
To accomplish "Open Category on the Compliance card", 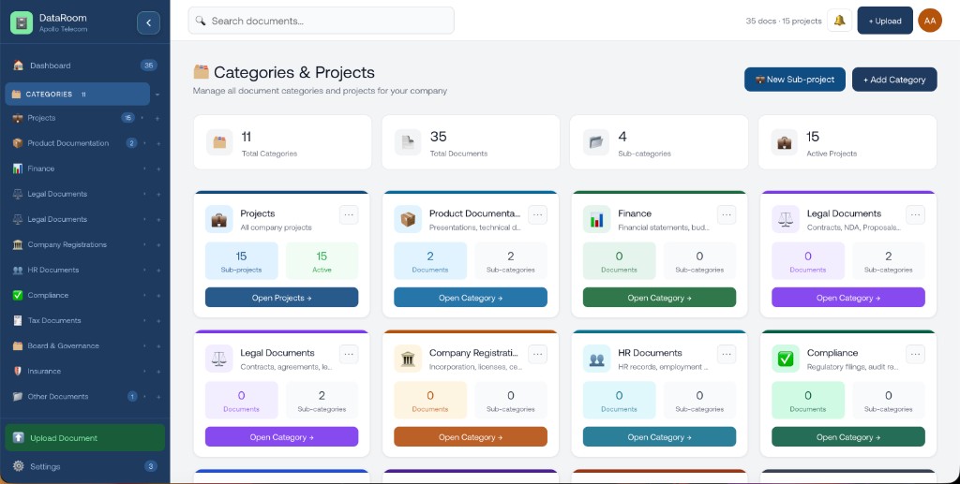I will click(x=847, y=437).
